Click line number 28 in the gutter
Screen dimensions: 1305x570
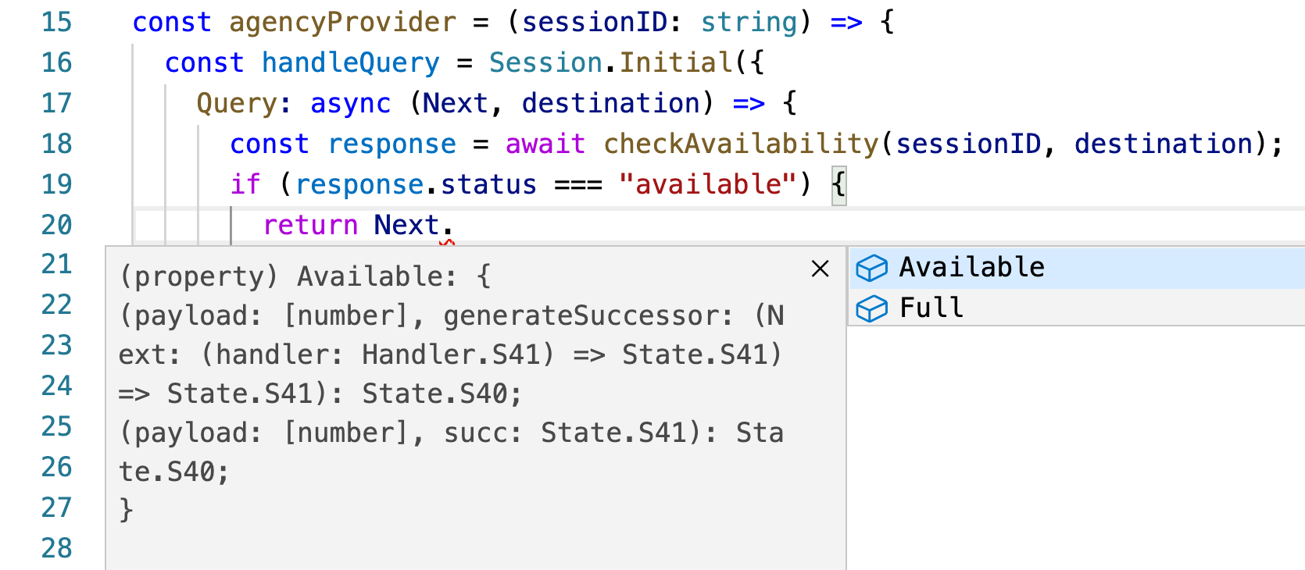click(x=56, y=548)
